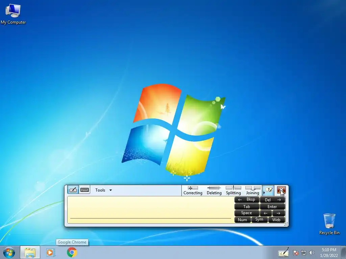Click the Del key

(273, 200)
